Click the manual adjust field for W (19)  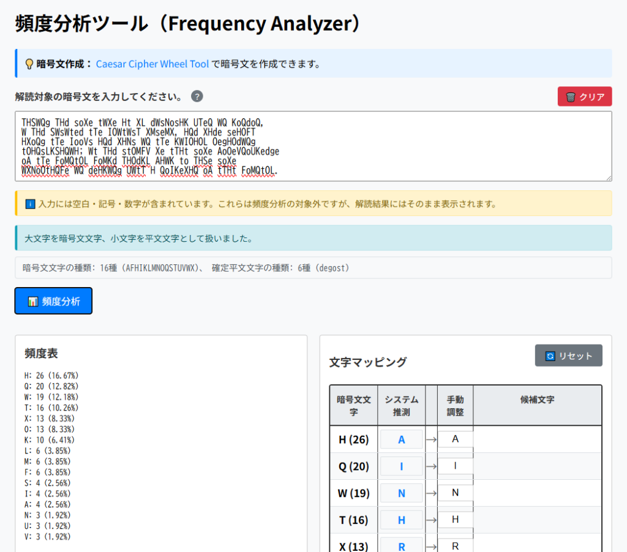[x=455, y=493]
